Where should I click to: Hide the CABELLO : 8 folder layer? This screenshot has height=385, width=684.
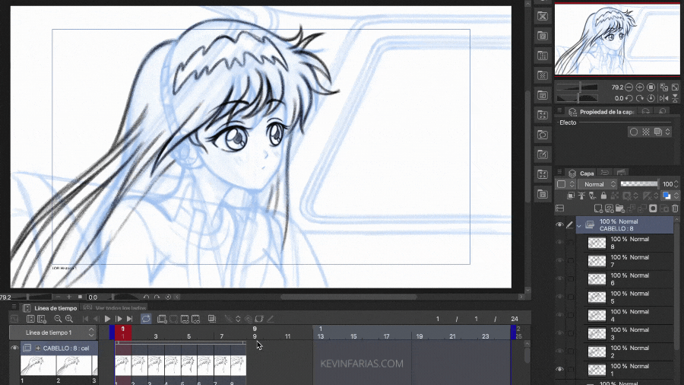tap(559, 224)
